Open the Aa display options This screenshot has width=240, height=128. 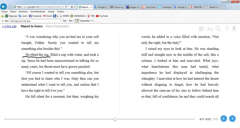click(x=210, y=29)
